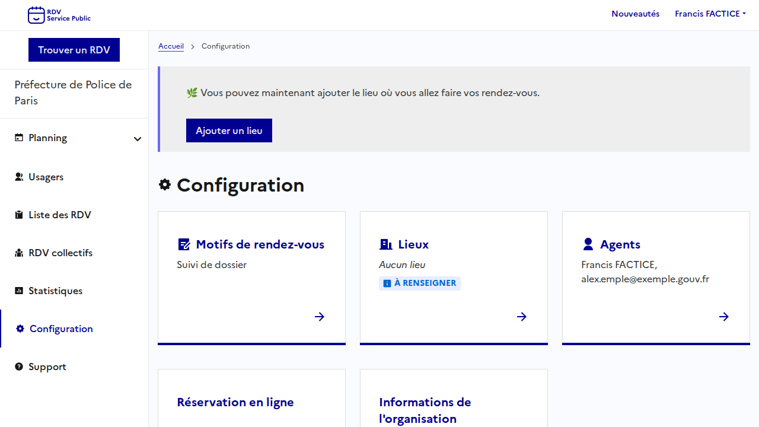The width and height of the screenshot is (759, 427).
Task: Open the Réservation en ligne card
Action: [x=235, y=402]
